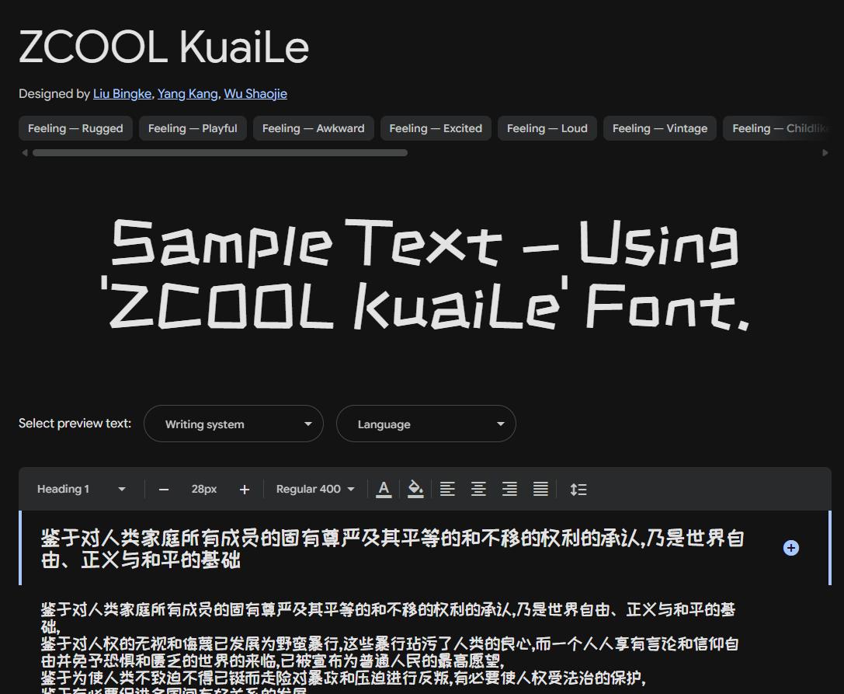
Task: Open the Heading 1 style dropdown
Action: click(81, 490)
